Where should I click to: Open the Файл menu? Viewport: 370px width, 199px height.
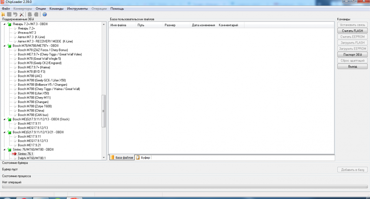pos(6,8)
